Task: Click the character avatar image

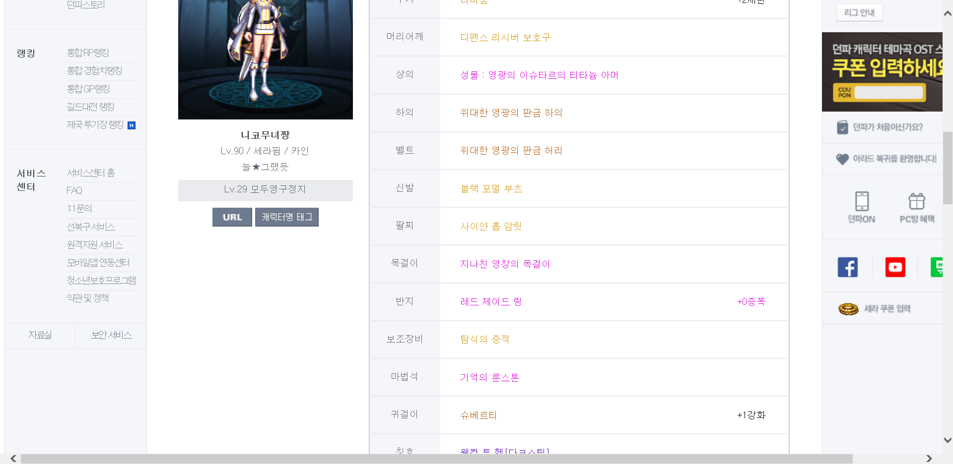Action: (x=266, y=59)
